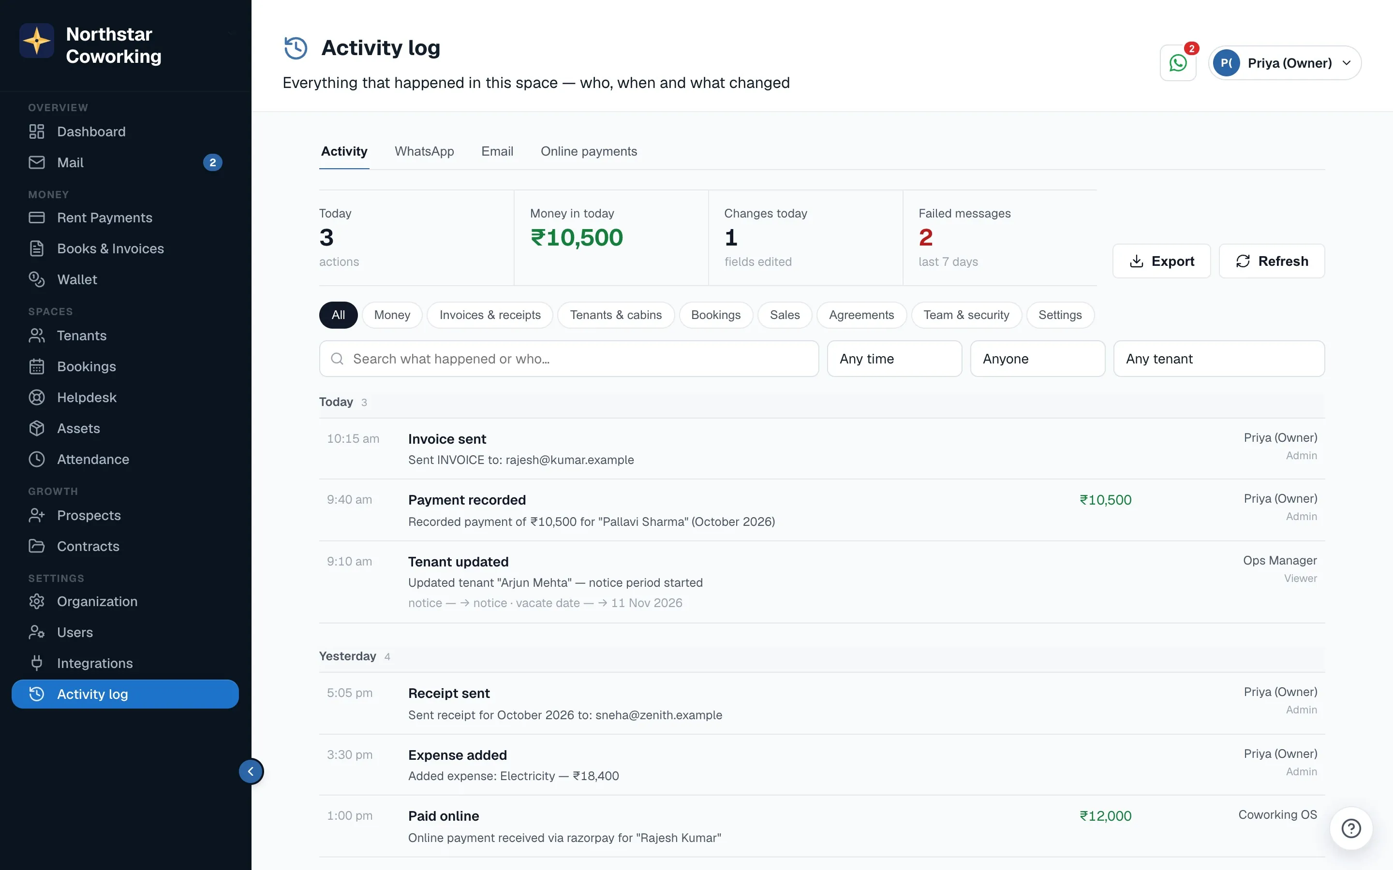Click the Dashboard grid icon in sidebar

click(x=37, y=132)
